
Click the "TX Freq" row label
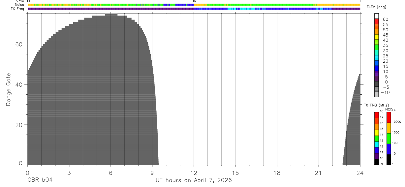[x=18, y=9]
